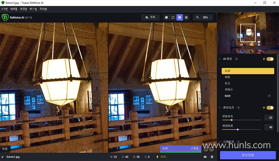Screen dimensions: 279x161
Task: Collapse the AI 模型 section
Action: (220, 59)
